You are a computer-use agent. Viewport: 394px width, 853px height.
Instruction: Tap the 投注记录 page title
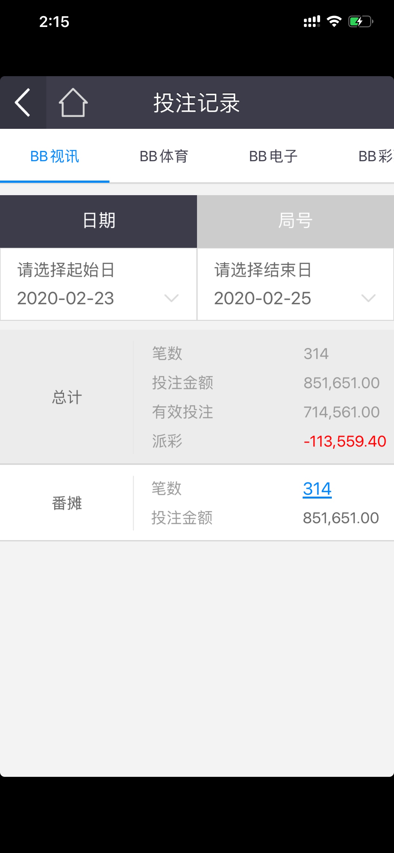197,102
